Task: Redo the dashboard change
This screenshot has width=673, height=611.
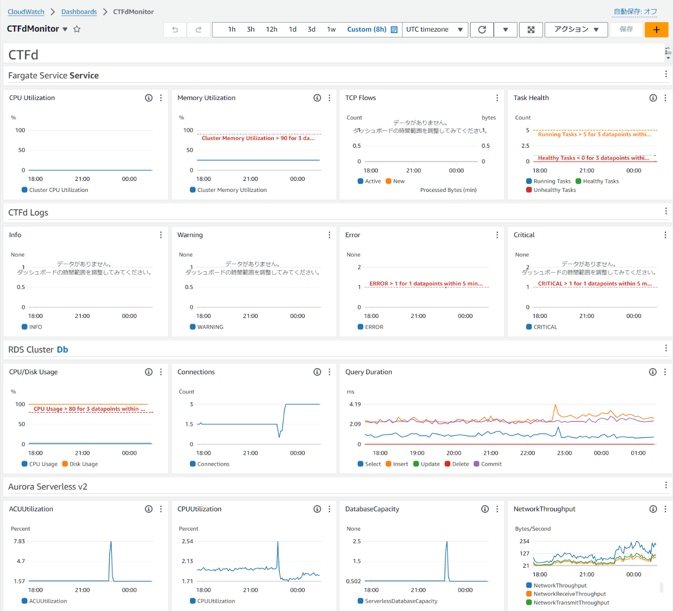Action: pos(199,29)
